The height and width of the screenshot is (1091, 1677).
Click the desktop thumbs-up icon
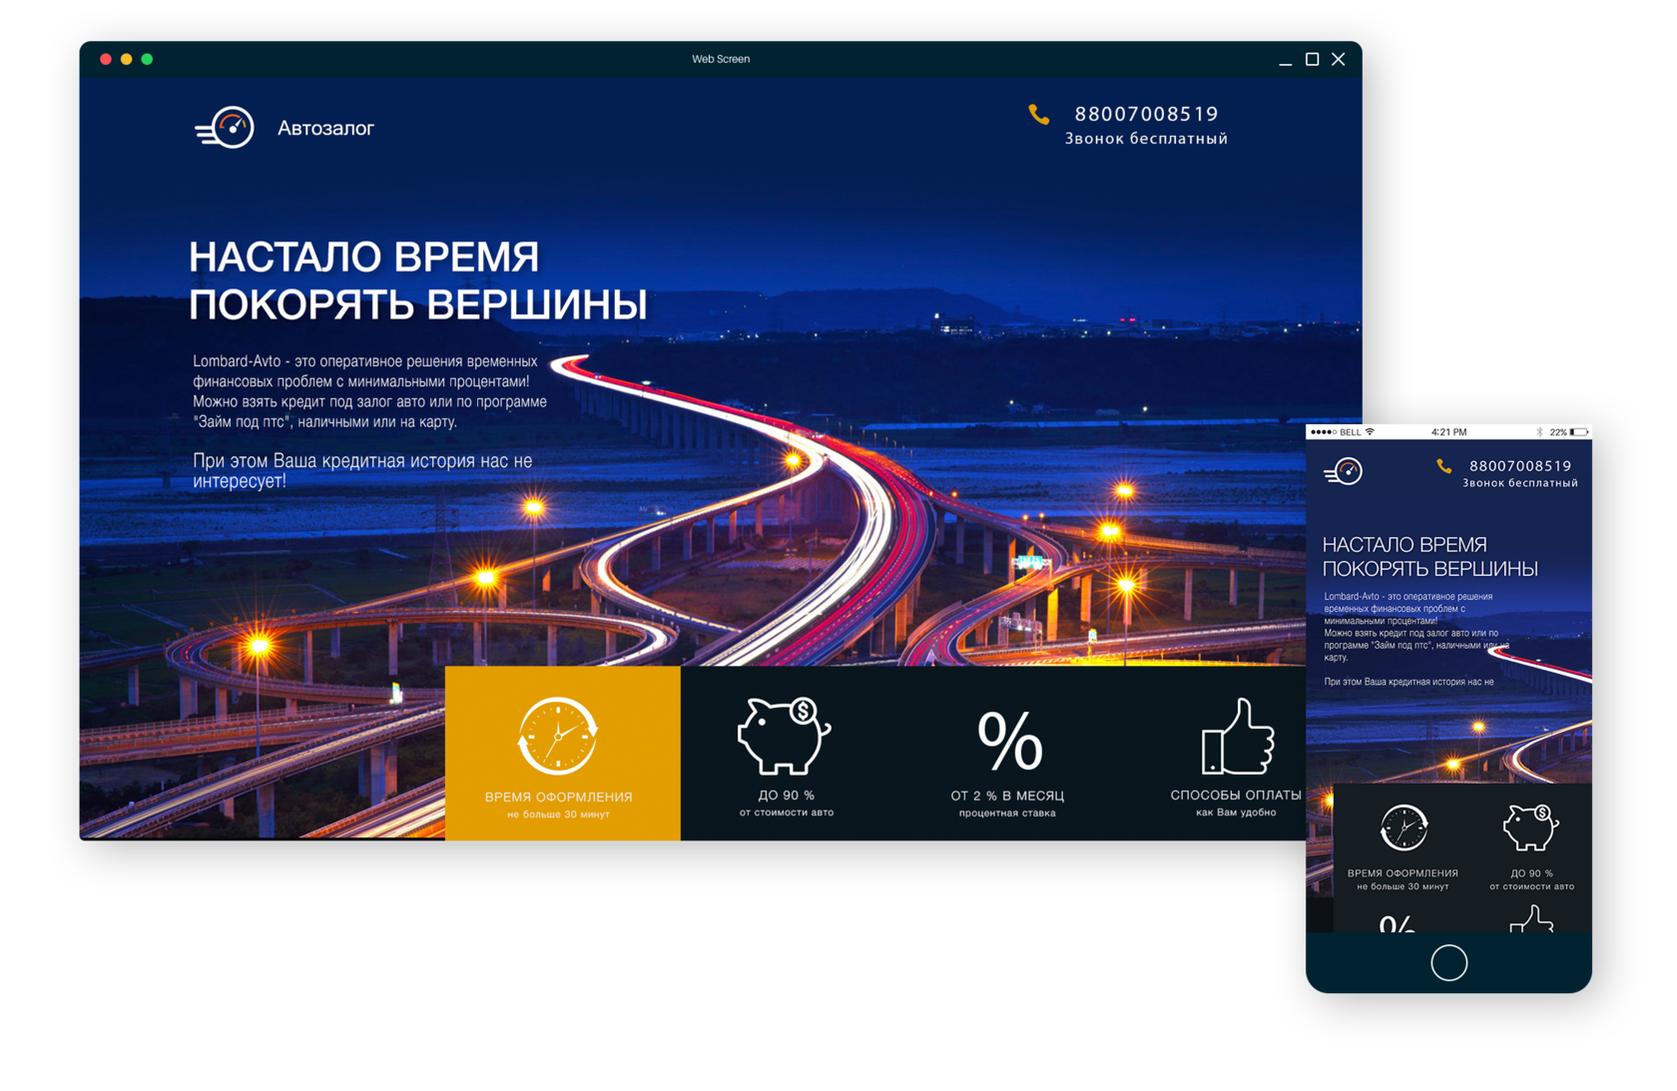pos(1237,738)
